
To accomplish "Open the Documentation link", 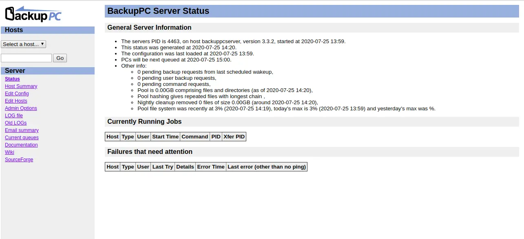I will pos(21,145).
